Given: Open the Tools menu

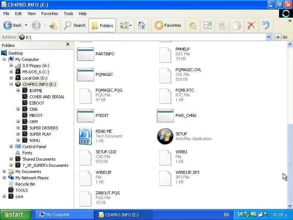Looking at the screenshot, I should click(68, 14).
